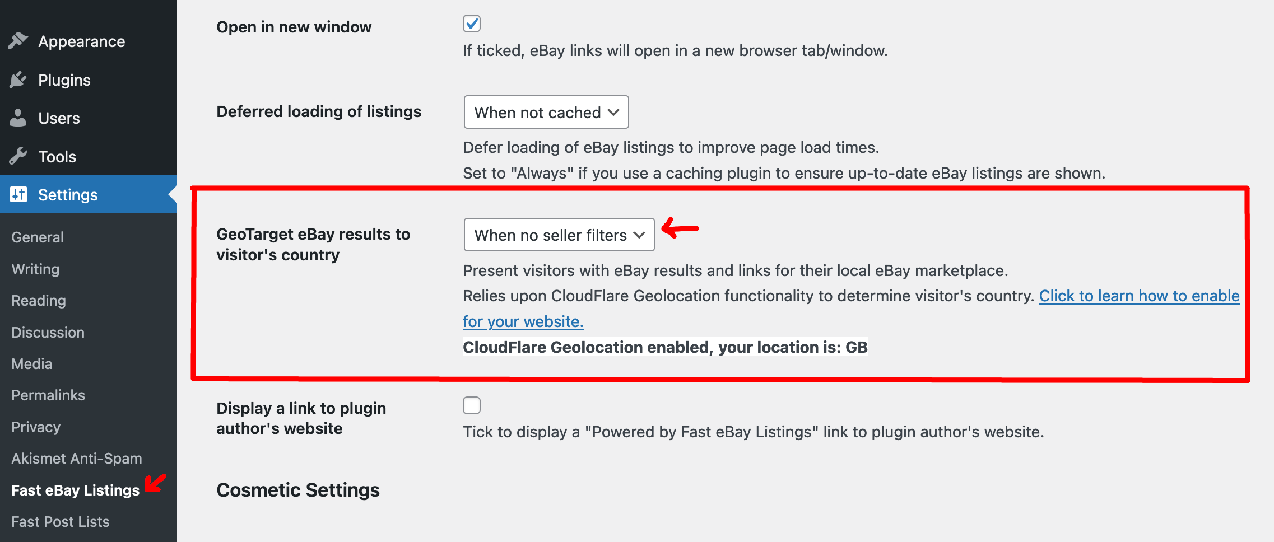Go to Akismet Anti-Spam settings
The height and width of the screenshot is (542, 1274).
coord(77,459)
